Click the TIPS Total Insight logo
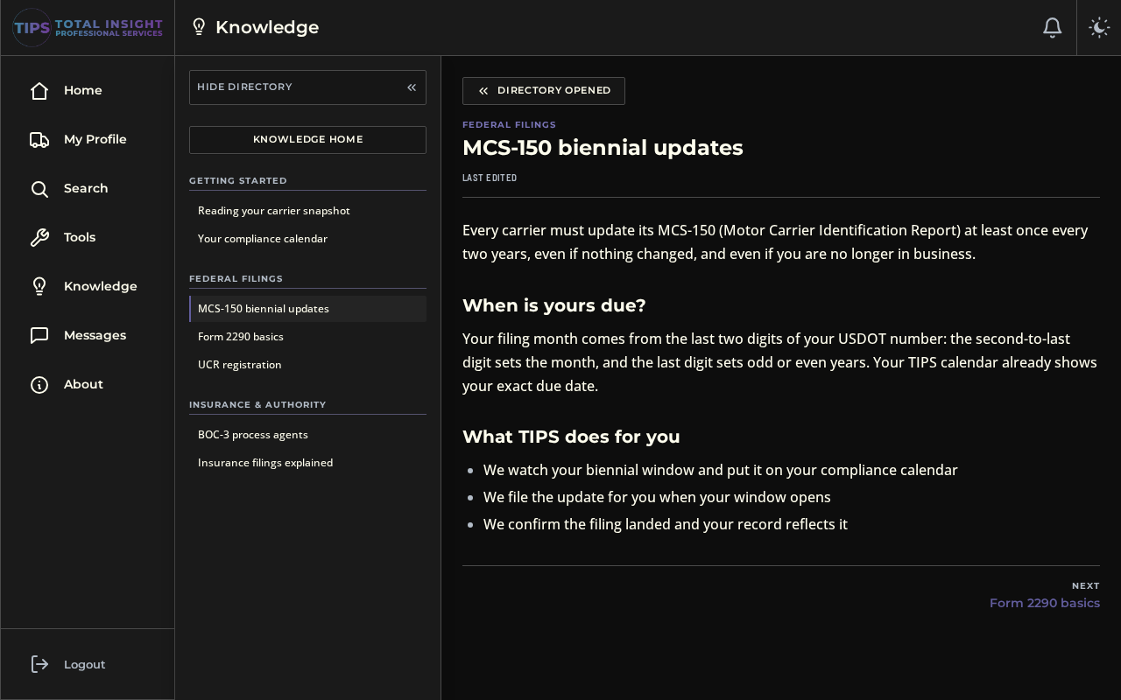Image resolution: width=1121 pixels, height=700 pixels. pos(88,27)
